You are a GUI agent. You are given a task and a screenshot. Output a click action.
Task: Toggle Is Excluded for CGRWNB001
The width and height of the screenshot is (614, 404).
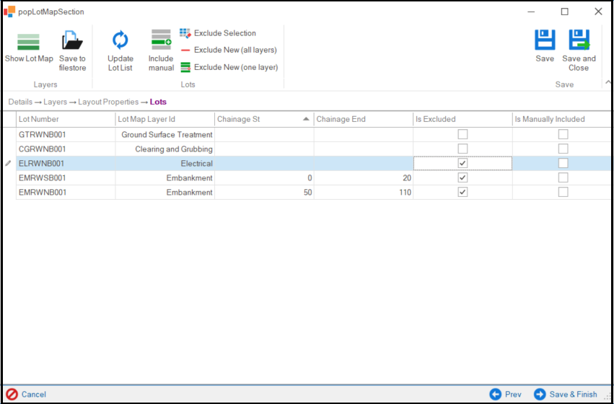tap(463, 149)
